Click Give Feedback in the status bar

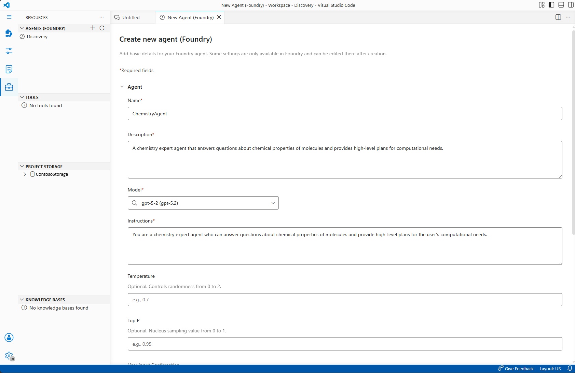516,369
